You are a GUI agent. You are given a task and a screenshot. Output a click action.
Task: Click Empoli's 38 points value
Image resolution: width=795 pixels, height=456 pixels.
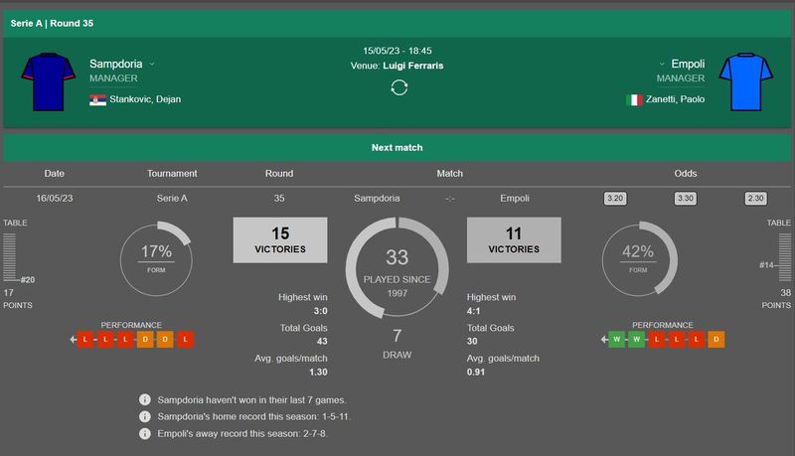(x=786, y=293)
